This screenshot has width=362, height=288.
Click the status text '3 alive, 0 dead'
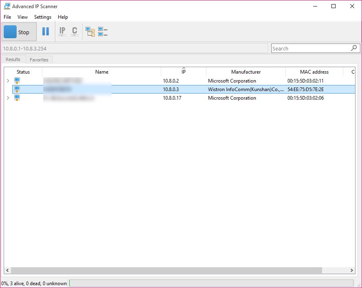pyautogui.click(x=25, y=284)
